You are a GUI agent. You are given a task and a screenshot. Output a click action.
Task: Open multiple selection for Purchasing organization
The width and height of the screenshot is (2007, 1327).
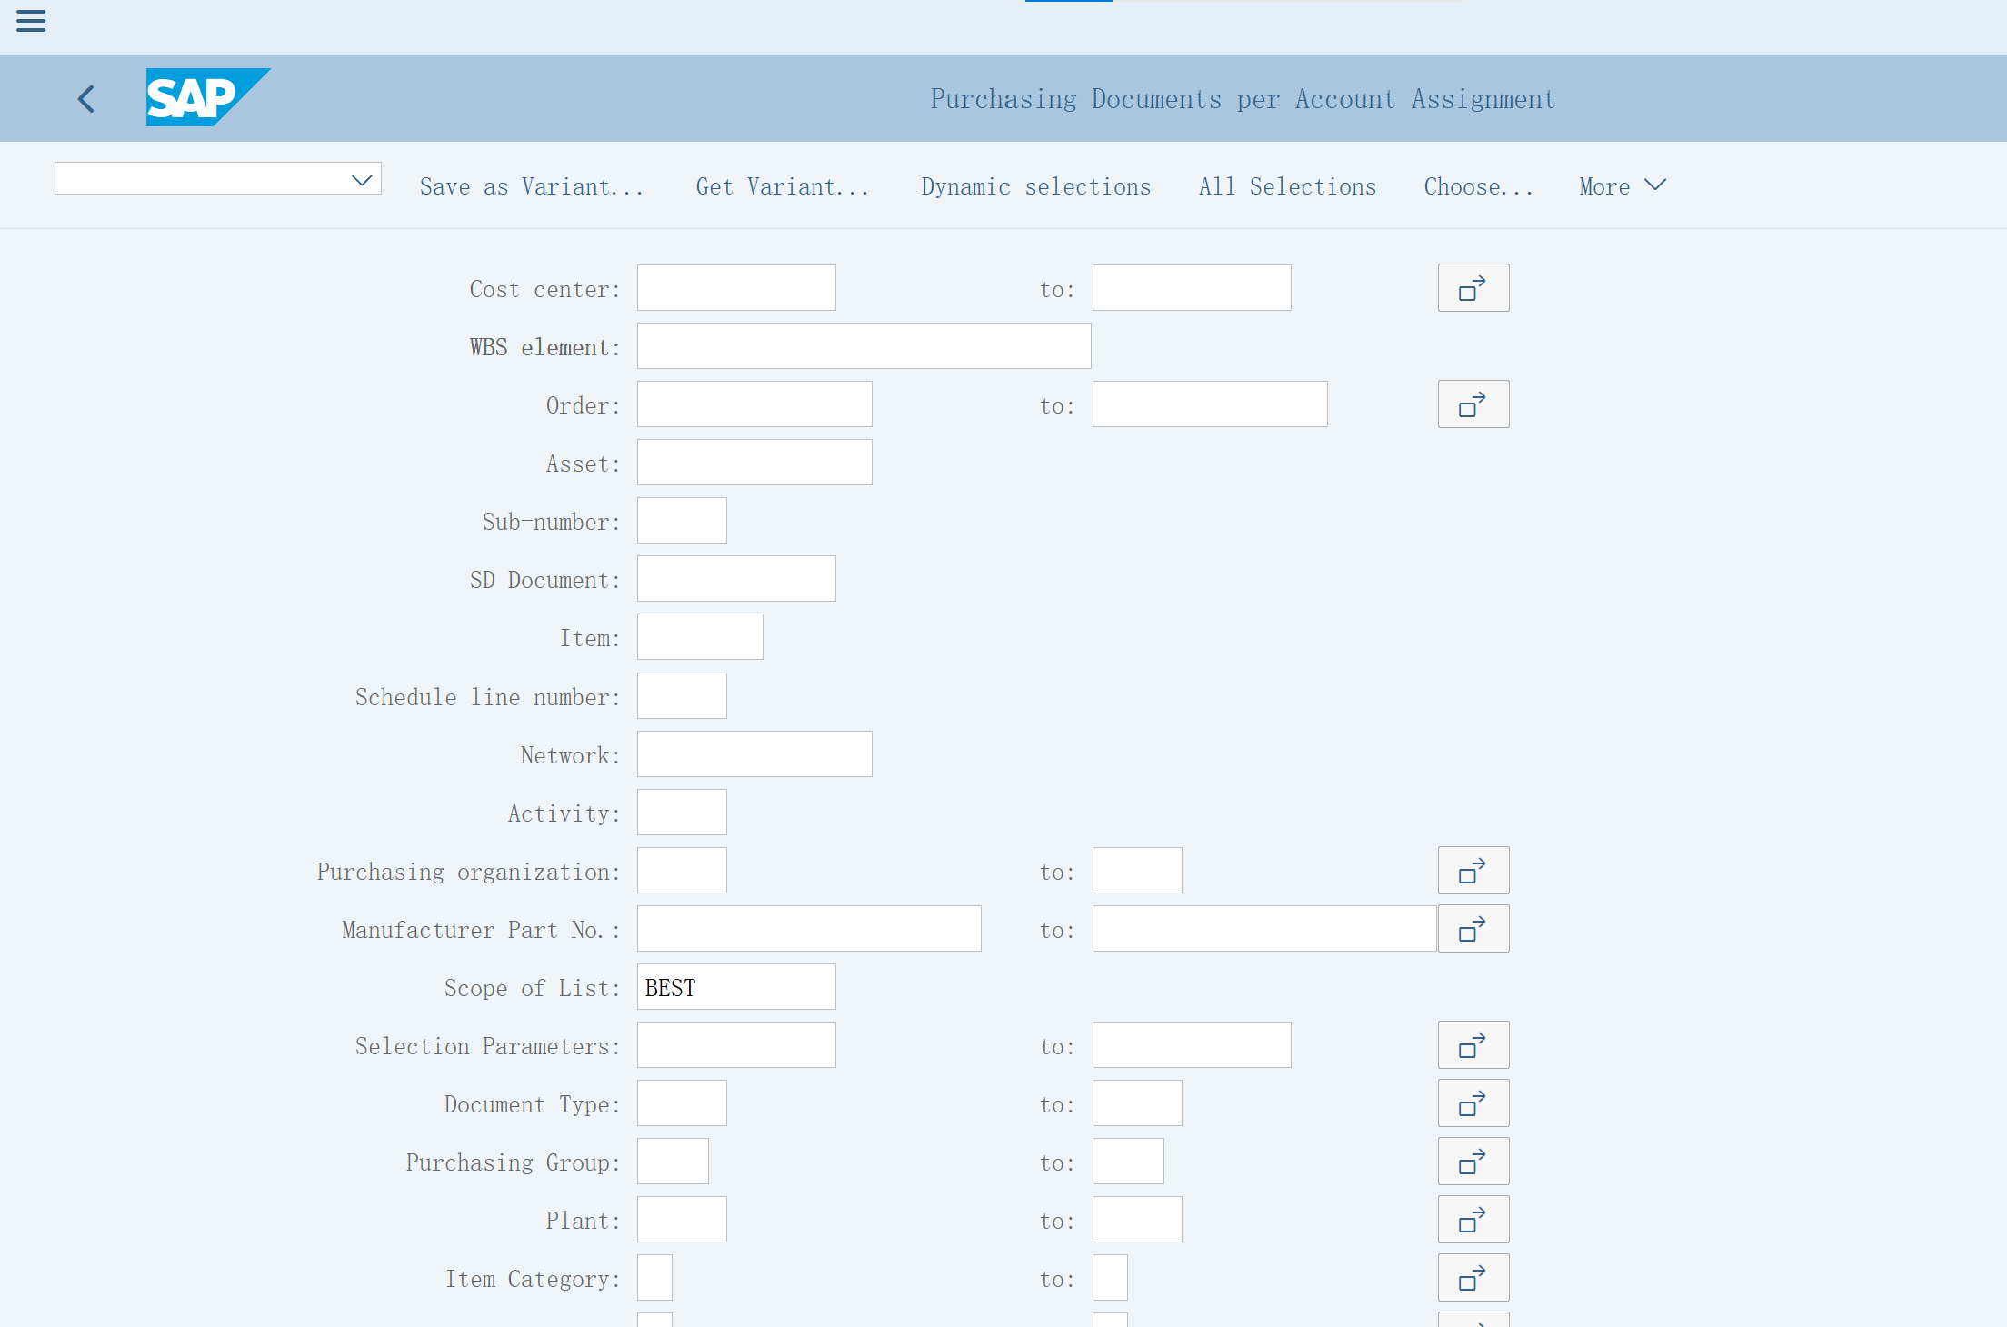1473,871
